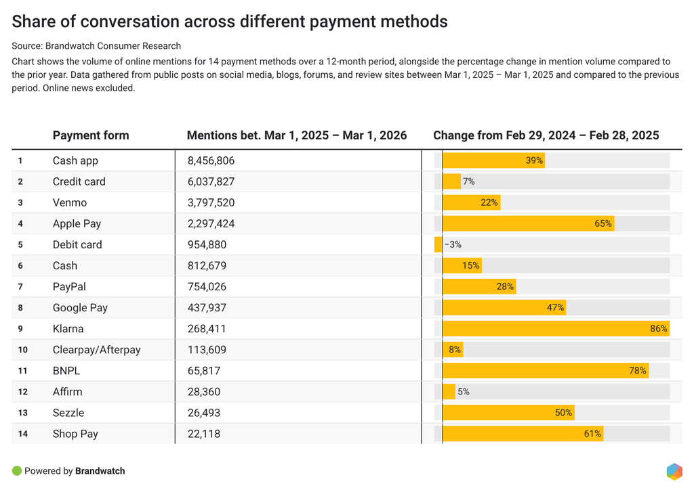Click the Sezzle 50% change bar
The width and height of the screenshot is (694, 492).
point(508,413)
